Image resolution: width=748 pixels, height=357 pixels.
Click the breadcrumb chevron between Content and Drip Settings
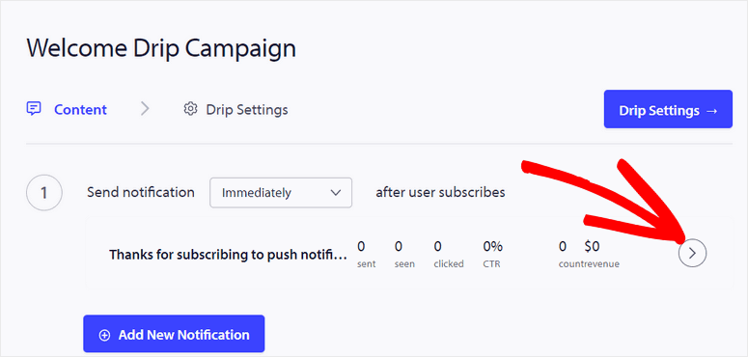[x=145, y=109]
